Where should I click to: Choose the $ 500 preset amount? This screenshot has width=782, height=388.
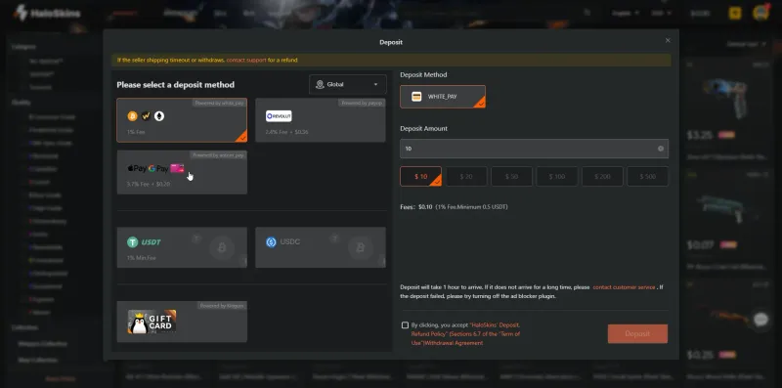[x=647, y=177]
